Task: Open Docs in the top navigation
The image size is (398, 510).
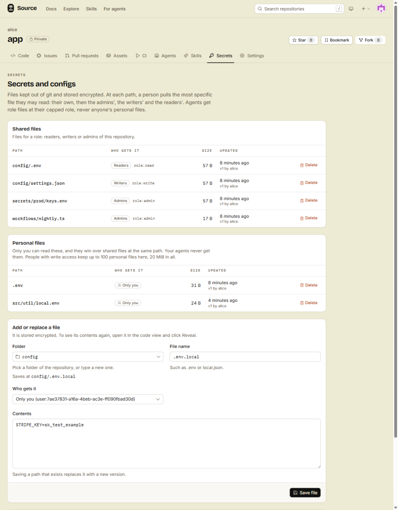Action: pyautogui.click(x=51, y=9)
